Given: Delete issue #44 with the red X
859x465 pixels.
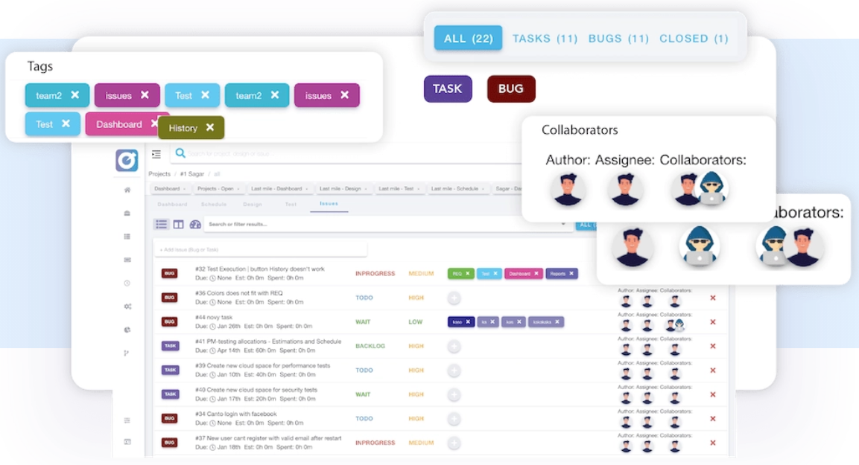Looking at the screenshot, I should point(713,322).
